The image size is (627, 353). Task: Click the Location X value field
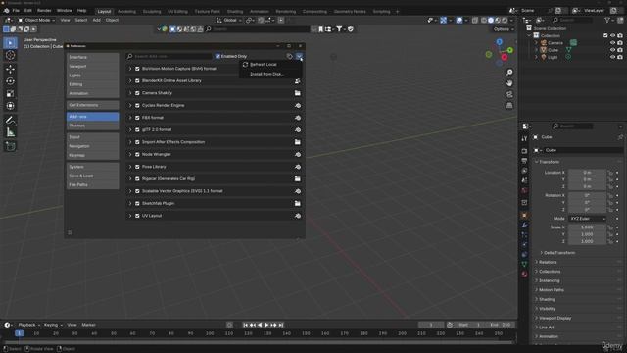tap(587, 173)
